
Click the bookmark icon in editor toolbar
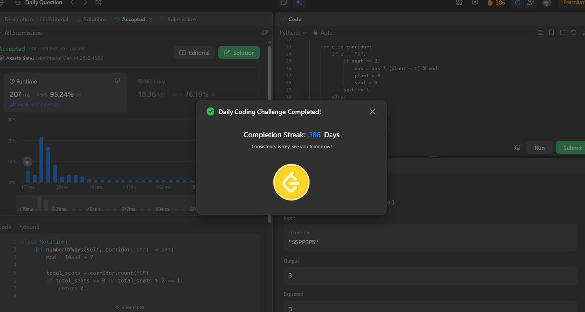tap(551, 33)
